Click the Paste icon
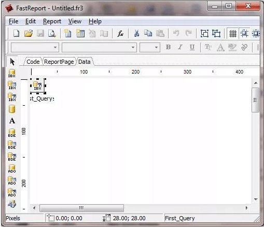 (160, 33)
